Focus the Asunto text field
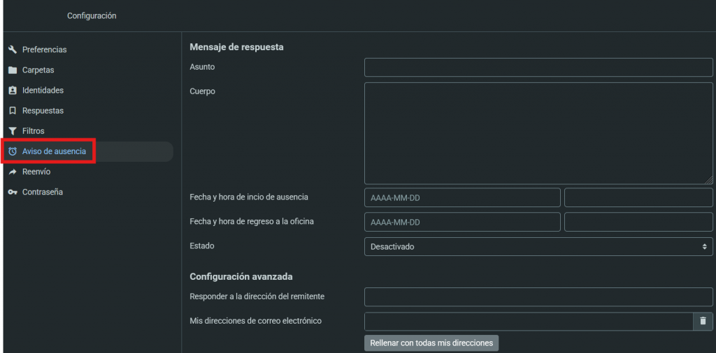 538,67
